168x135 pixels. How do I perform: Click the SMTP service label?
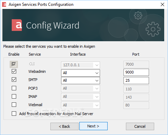point(33,80)
